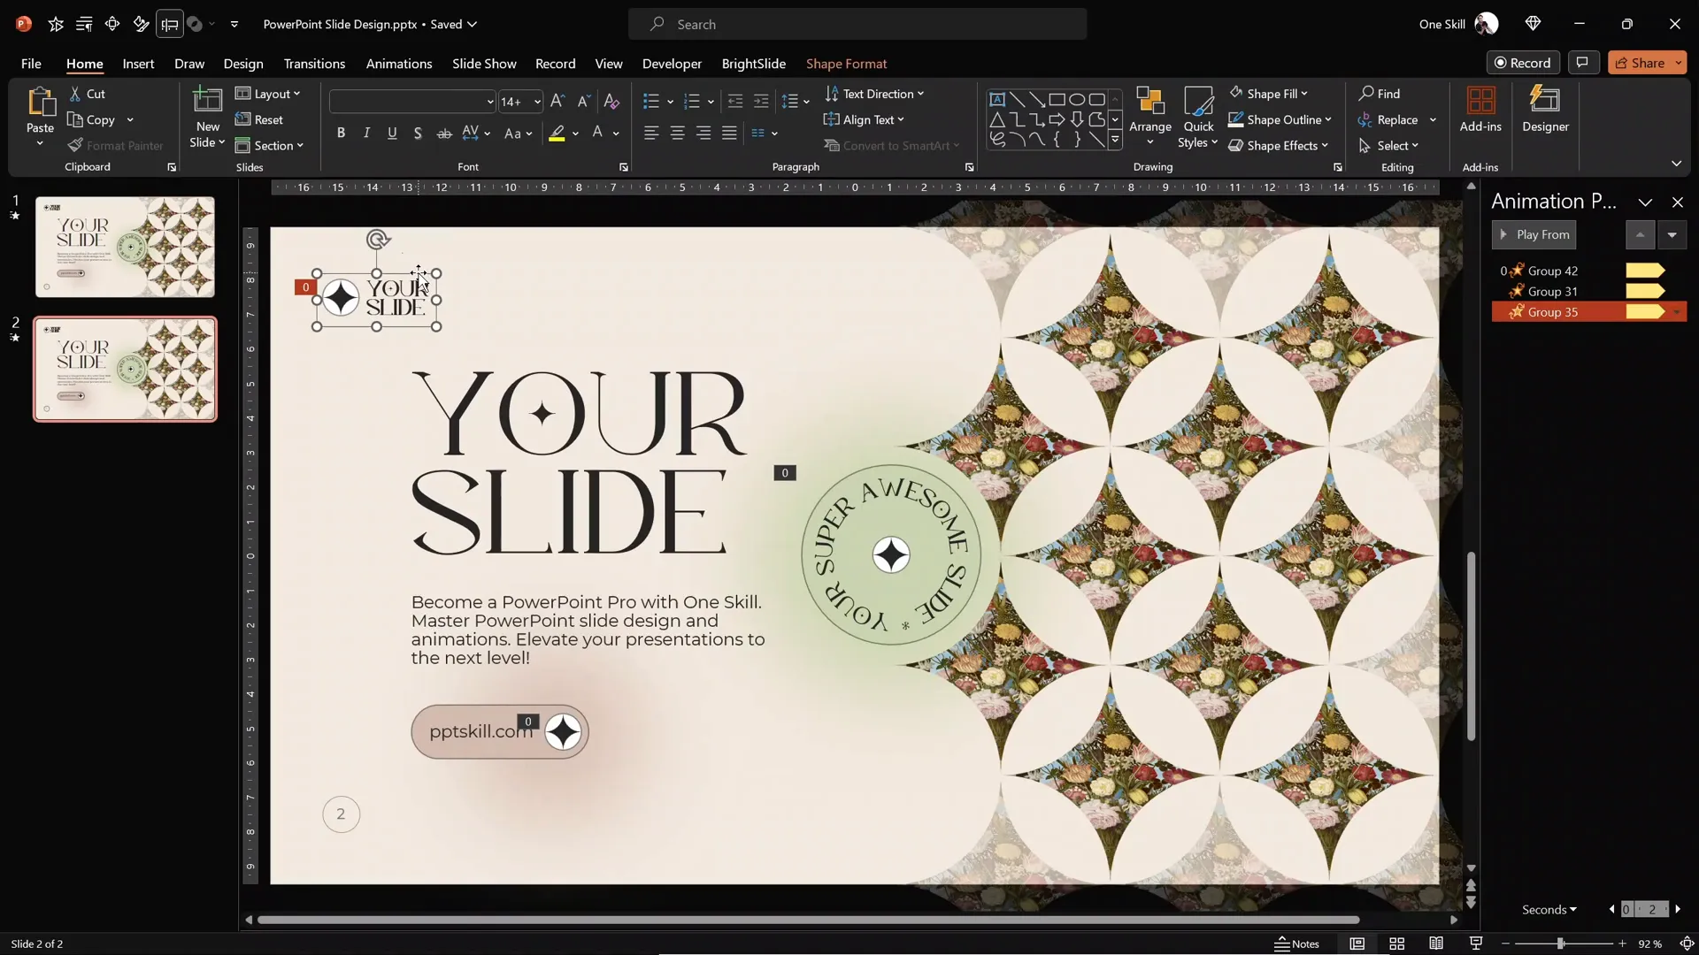Switch to Slide Sorter view
The height and width of the screenshot is (955, 1699).
pos(1397,944)
